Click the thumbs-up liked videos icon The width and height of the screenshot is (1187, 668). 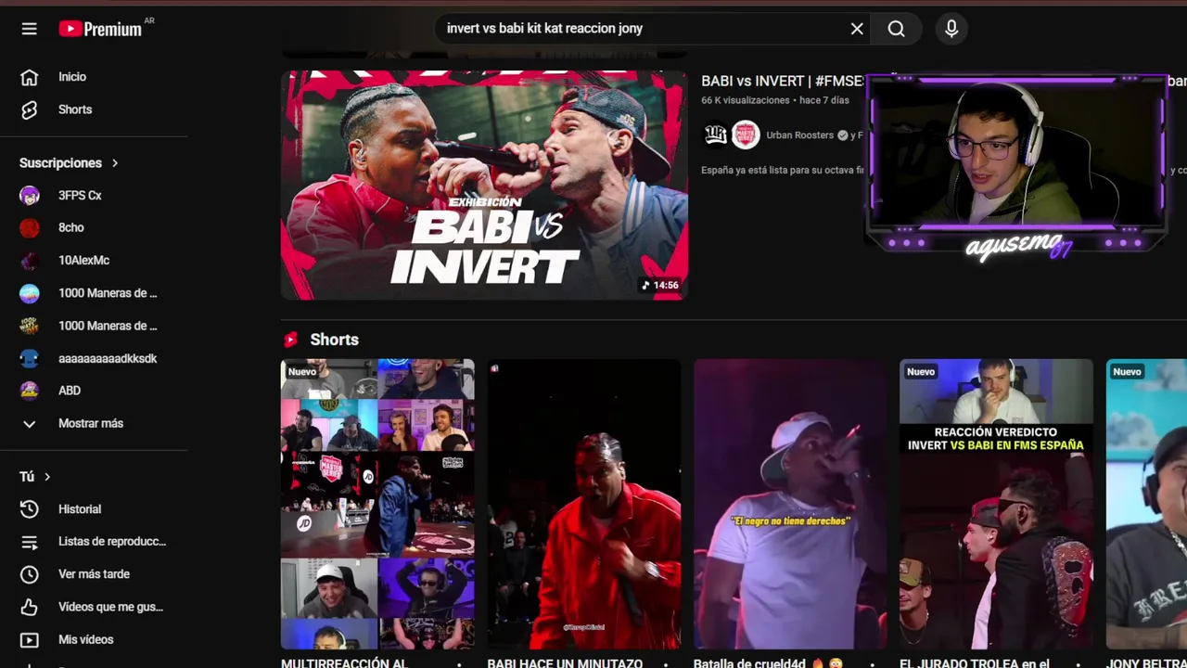coord(30,607)
